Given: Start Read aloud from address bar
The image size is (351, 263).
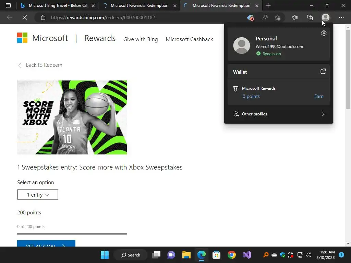Looking at the screenshot, I should point(265,17).
